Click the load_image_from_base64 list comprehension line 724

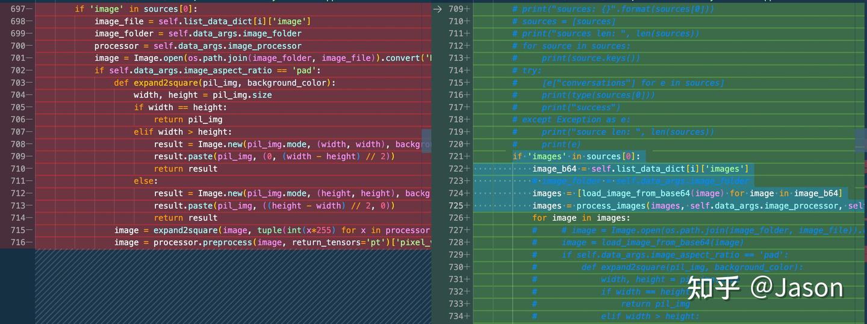pos(688,193)
